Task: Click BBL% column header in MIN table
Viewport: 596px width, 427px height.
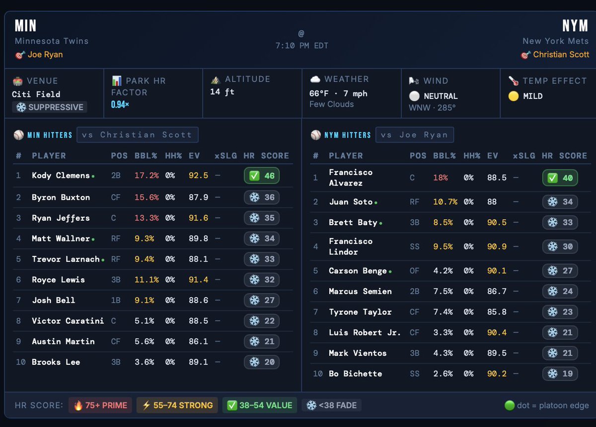Action: 146,156
